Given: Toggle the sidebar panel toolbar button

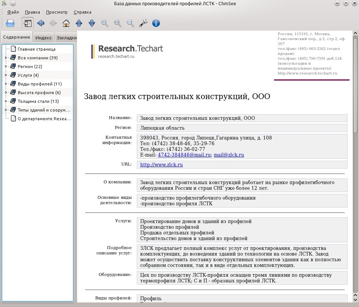Looking at the screenshot, I should coord(28,23).
